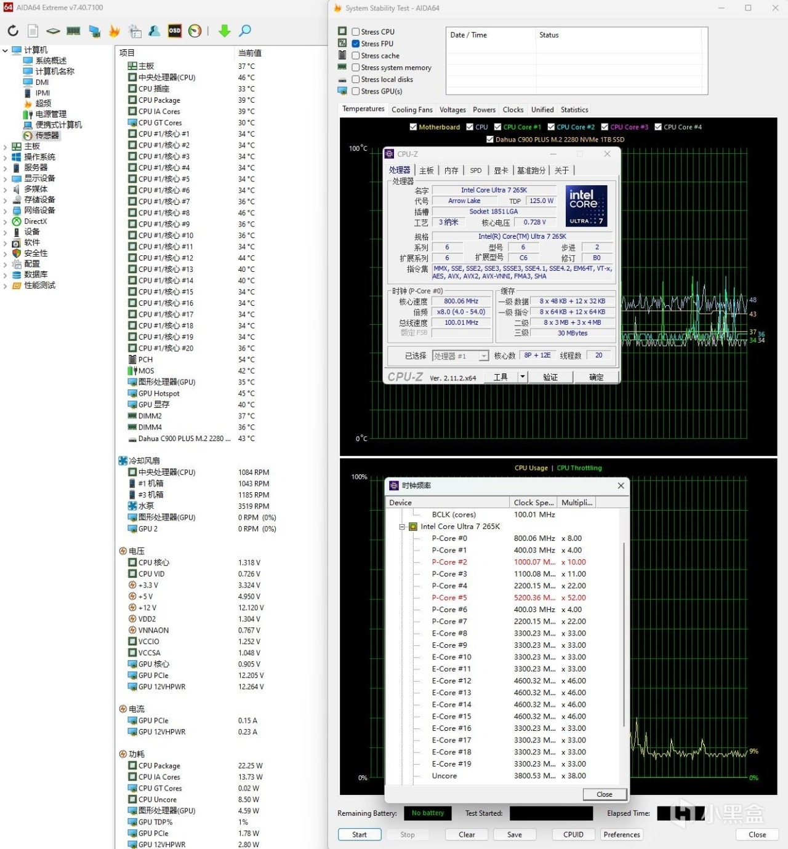Click the gear-and-checklist icon in AIDA64 toolbar
The image size is (788, 849).
coord(135,31)
